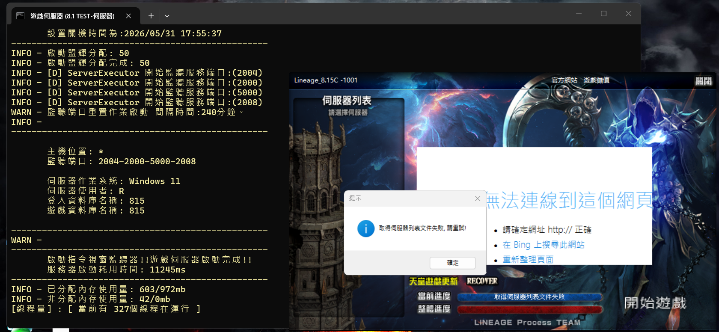Click the 伺服器列表 panel heading
719x332 pixels.
(x=347, y=101)
